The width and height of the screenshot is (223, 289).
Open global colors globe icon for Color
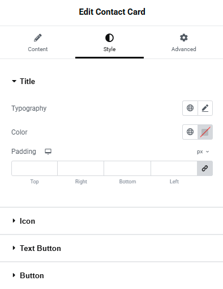tap(190, 132)
